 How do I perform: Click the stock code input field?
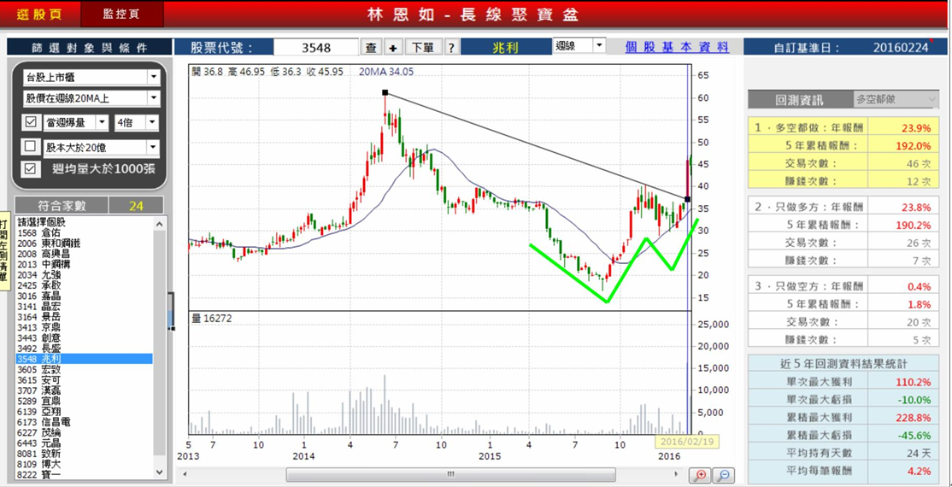(316, 48)
